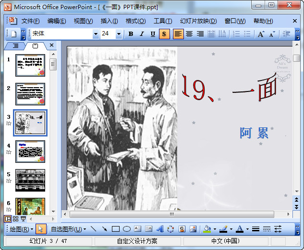Click the vertical text direction icon

pos(222,34)
